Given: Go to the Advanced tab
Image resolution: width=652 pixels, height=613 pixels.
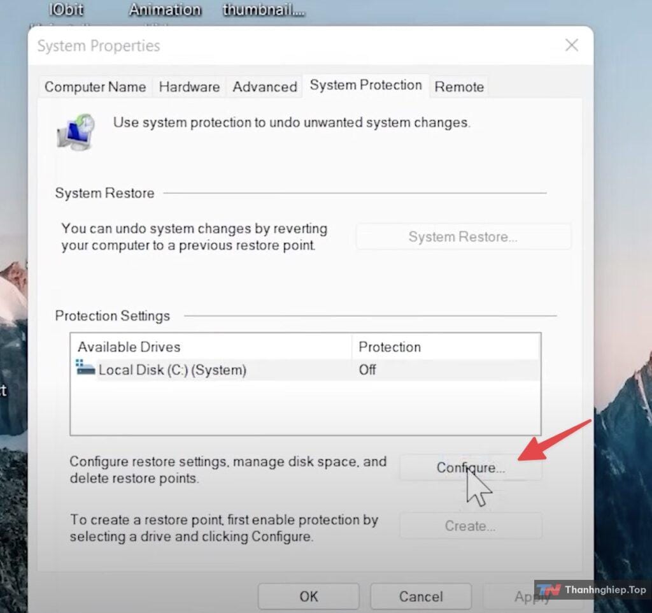Looking at the screenshot, I should (264, 87).
